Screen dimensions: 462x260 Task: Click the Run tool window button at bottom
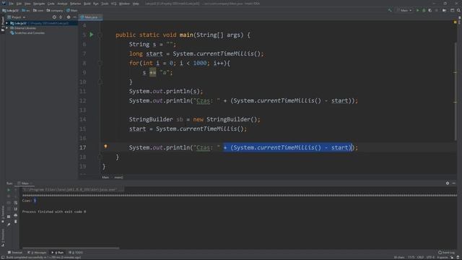click(x=58, y=253)
